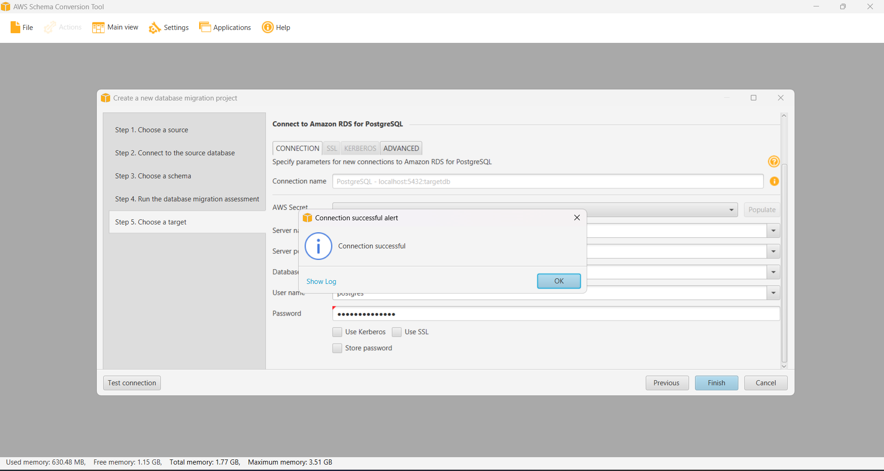Check the Store password option
Viewport: 884px width, 471px height.
point(337,348)
